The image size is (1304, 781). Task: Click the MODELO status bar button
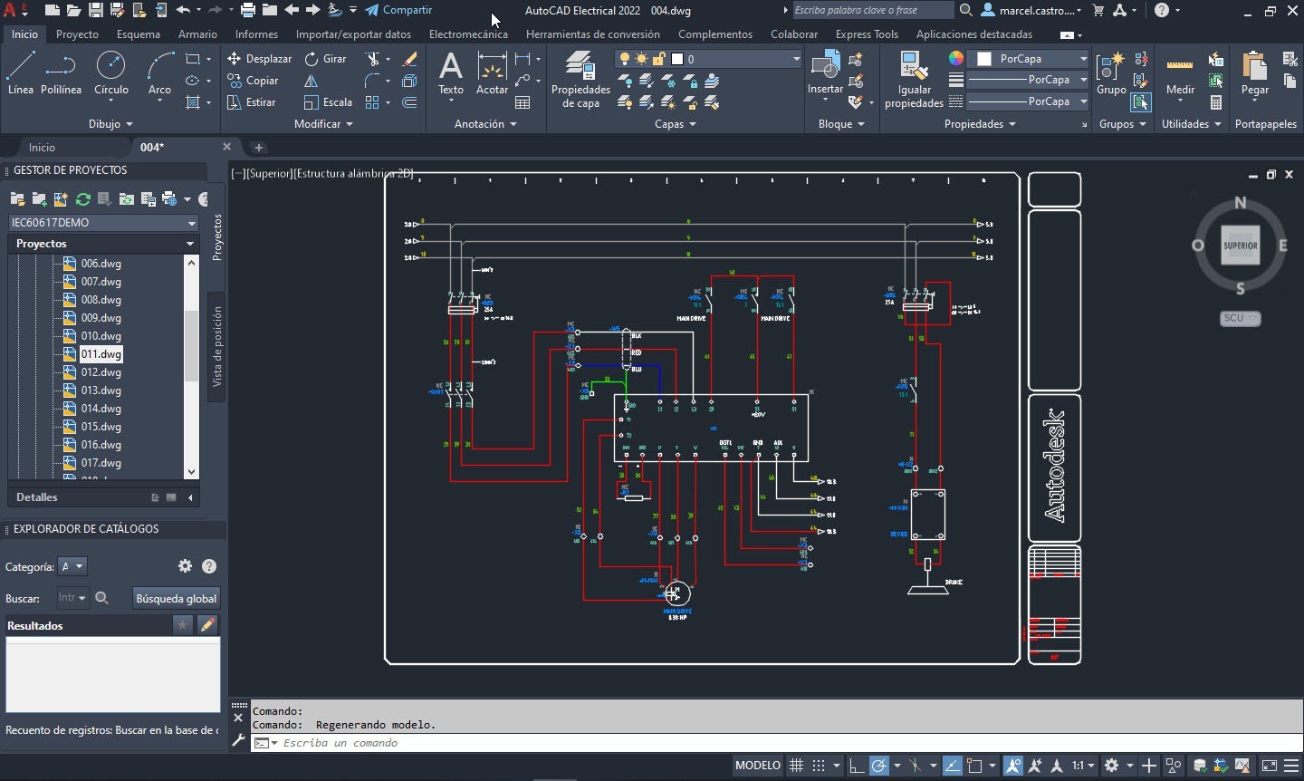757,766
